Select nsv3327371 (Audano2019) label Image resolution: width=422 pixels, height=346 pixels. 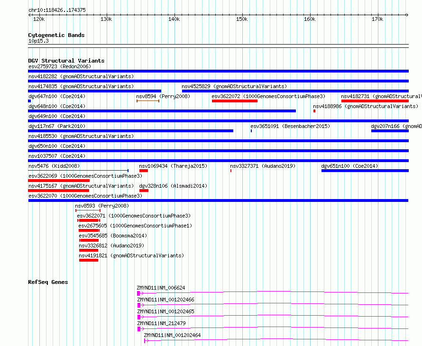point(263,166)
